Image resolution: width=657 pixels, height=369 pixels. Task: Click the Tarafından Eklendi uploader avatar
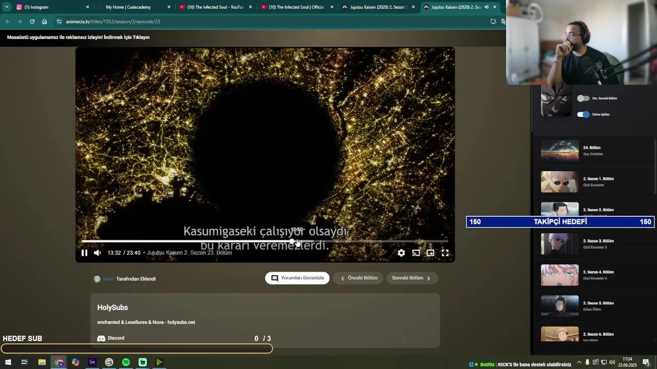tap(97, 279)
